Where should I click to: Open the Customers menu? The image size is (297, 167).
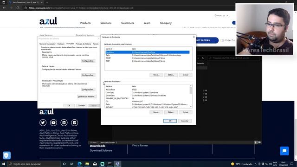(128, 23)
